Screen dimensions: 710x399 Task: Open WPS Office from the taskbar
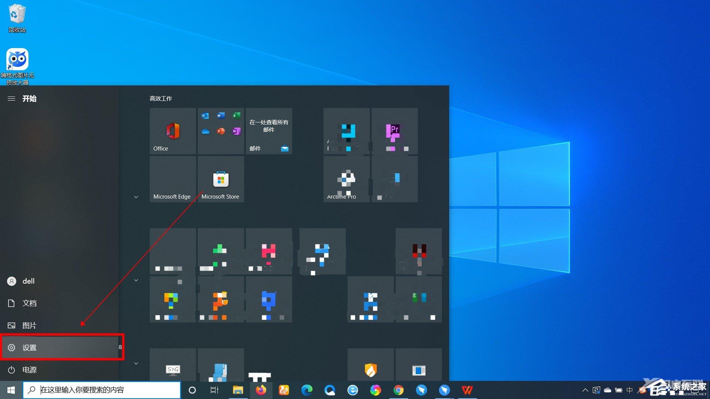pos(467,390)
